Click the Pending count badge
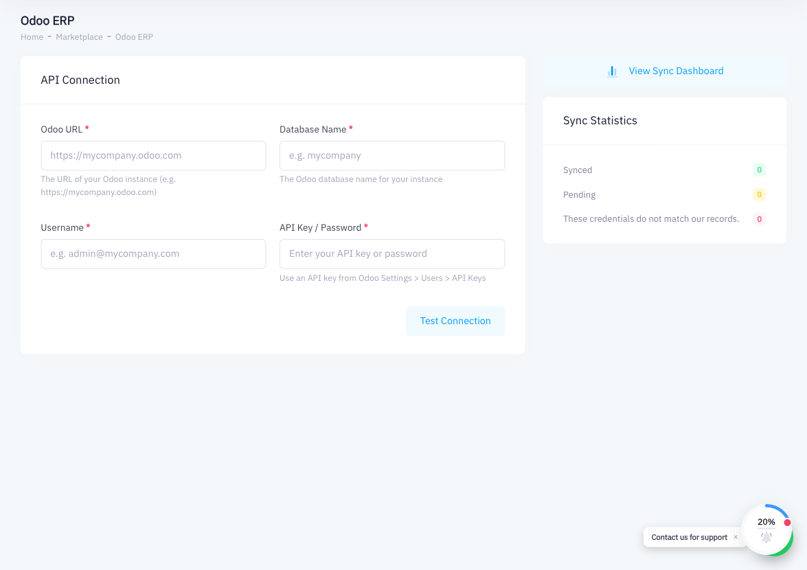The height and width of the screenshot is (570, 807). click(x=759, y=194)
